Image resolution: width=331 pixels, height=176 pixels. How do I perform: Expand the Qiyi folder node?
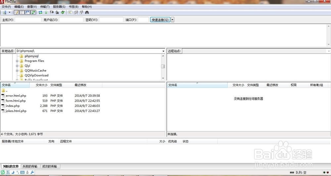pyautogui.click(x=17, y=66)
